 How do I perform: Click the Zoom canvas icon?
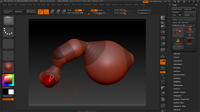163,33
